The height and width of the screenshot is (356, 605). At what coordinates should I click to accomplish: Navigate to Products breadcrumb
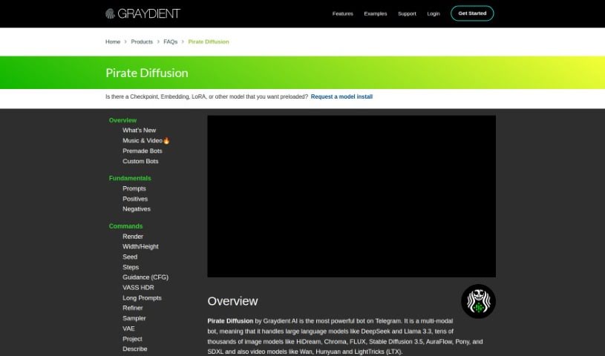[x=142, y=42]
